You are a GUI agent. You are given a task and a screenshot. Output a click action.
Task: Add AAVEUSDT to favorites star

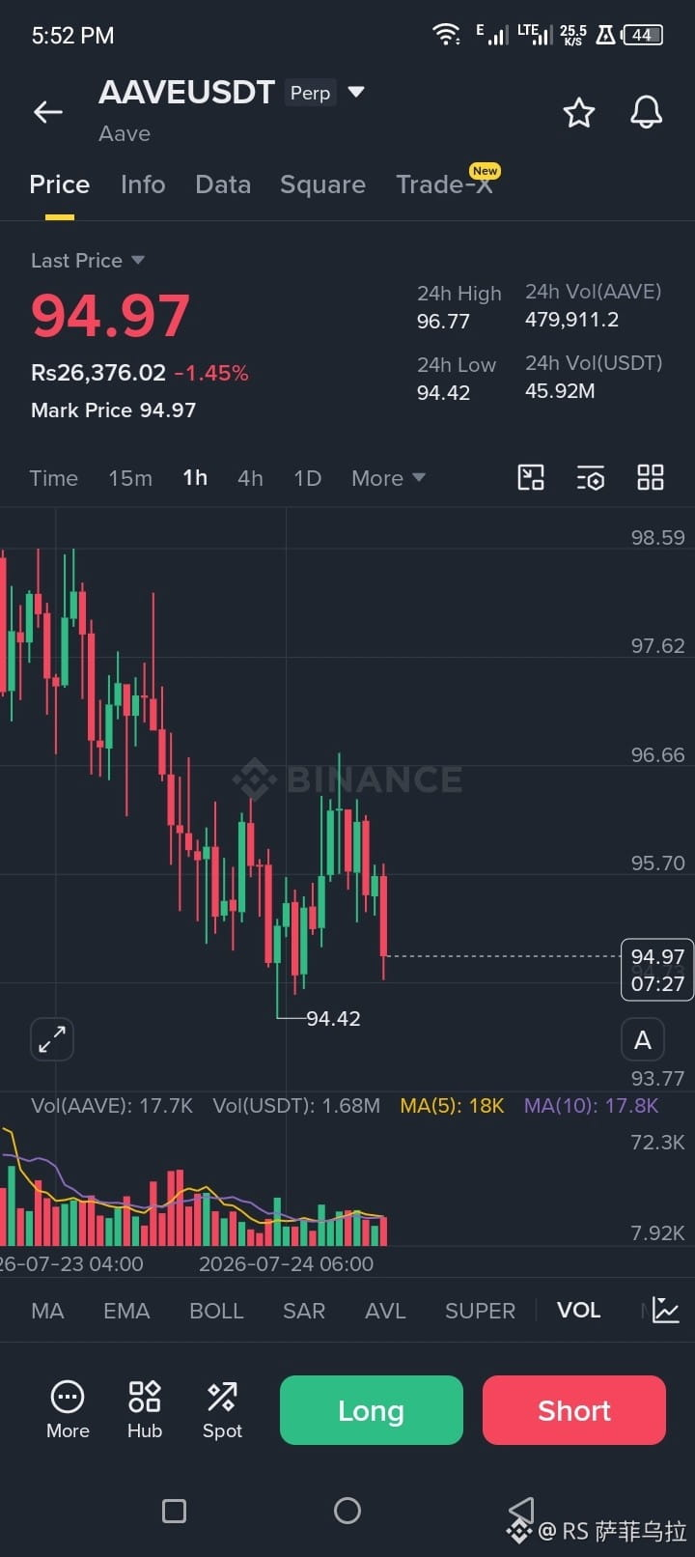click(579, 113)
